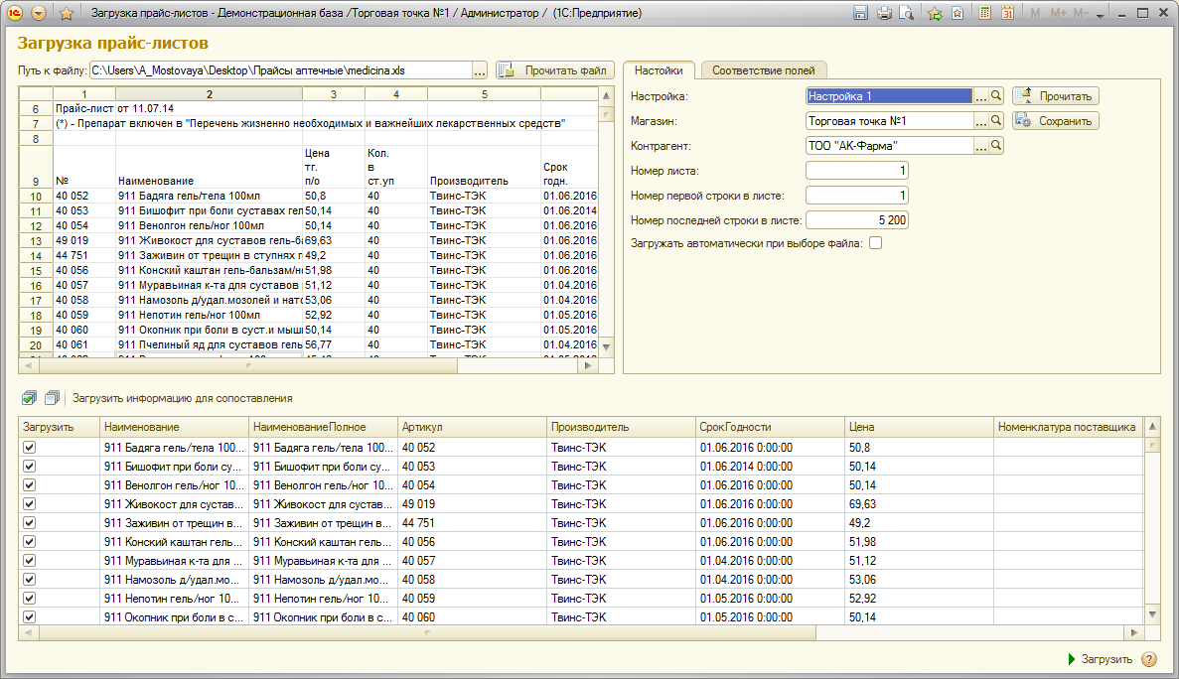Toggle Загрузить checkbox for 911 Венолгон row
The width and height of the screenshot is (1179, 679).
29,485
